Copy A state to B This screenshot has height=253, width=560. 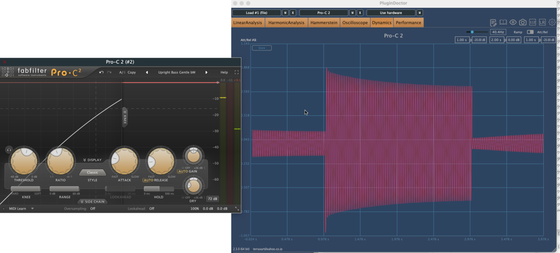(x=132, y=72)
